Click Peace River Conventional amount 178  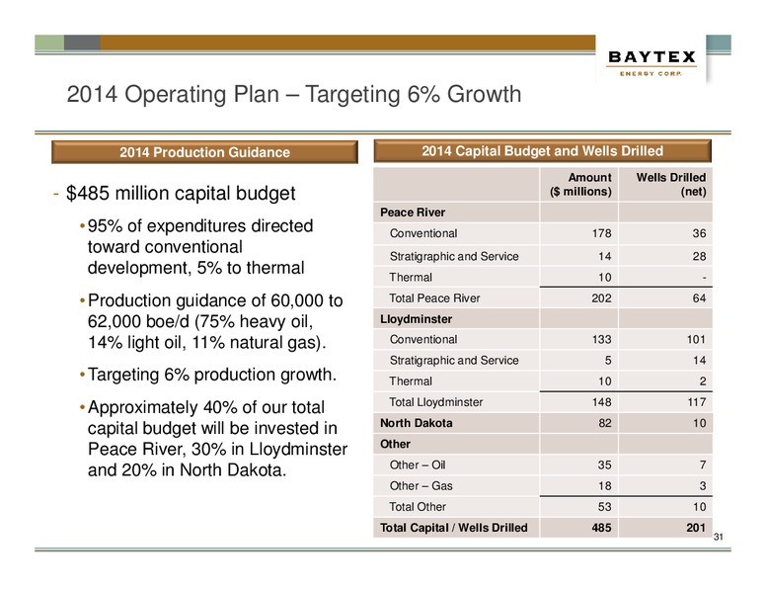[x=601, y=233]
